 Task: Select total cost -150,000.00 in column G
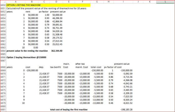[97, 70]
